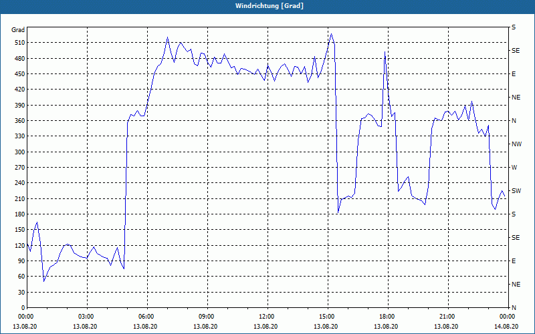Select the 120 value on the degree axis
The image size is (535, 334).
[20, 245]
